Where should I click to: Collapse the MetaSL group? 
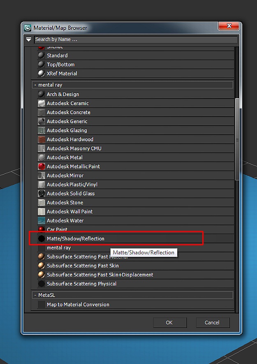coord(35,295)
